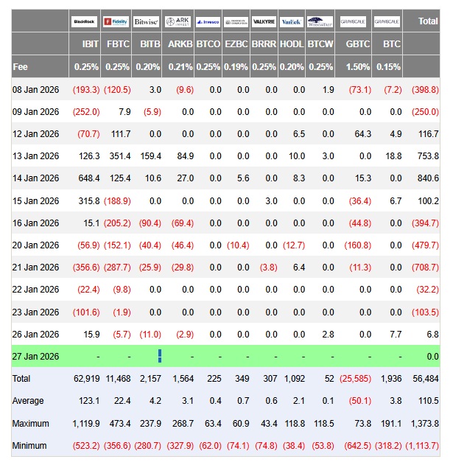The width and height of the screenshot is (453, 465).
Task: Select the 27 Jan 2026 highlighted date
Action: click(35, 356)
